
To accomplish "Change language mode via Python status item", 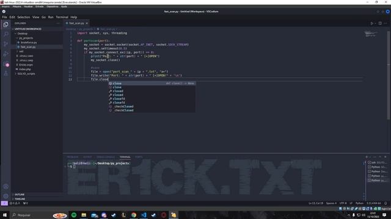I will (359, 203).
